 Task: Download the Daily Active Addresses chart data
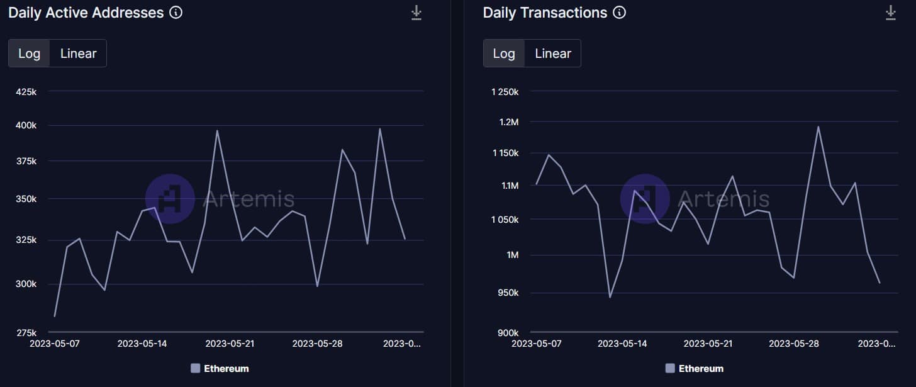[416, 13]
